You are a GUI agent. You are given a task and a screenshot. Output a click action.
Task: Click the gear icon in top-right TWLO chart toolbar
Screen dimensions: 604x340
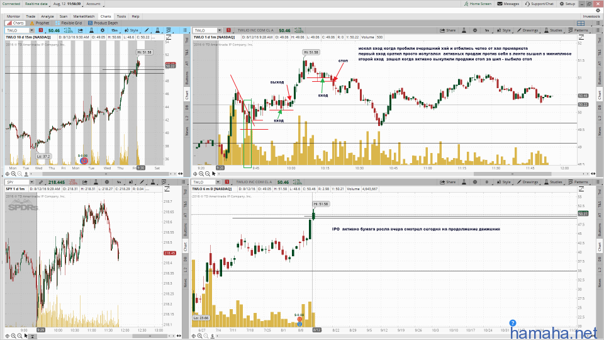[x=475, y=30]
